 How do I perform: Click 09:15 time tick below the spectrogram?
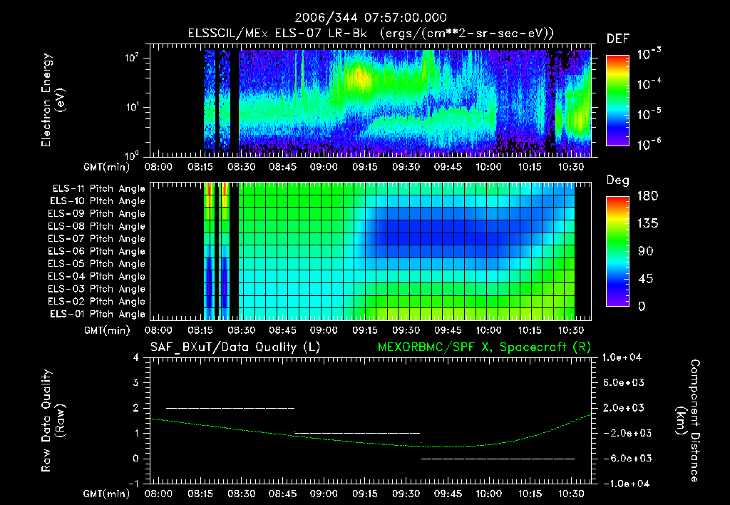365,167
